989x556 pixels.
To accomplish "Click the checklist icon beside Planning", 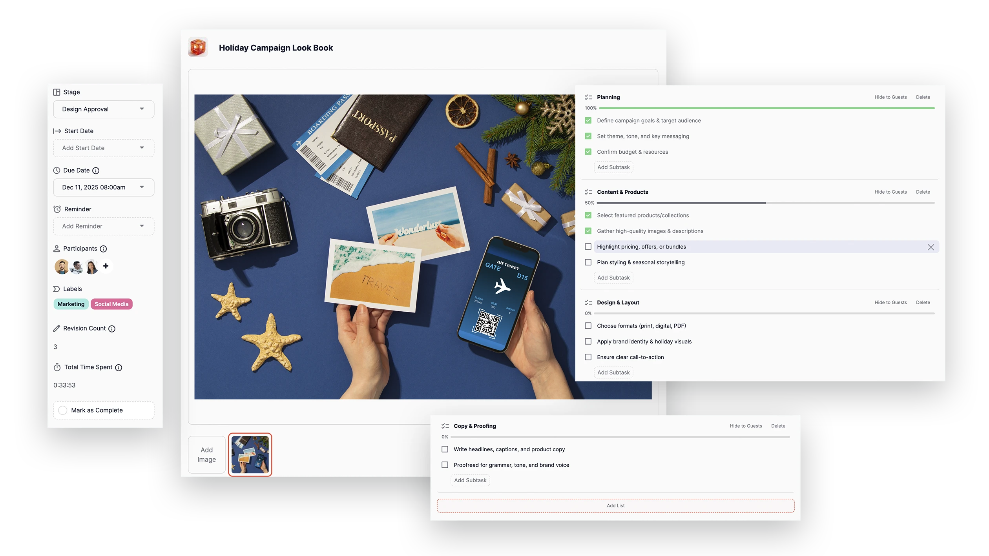I will point(588,97).
